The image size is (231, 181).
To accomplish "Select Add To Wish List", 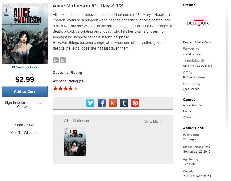I will tap(25, 133).
